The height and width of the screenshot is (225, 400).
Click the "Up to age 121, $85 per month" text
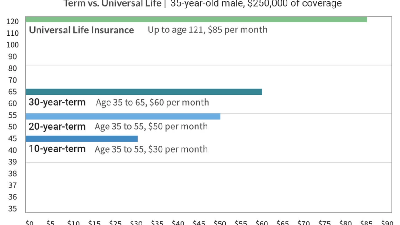(x=207, y=30)
